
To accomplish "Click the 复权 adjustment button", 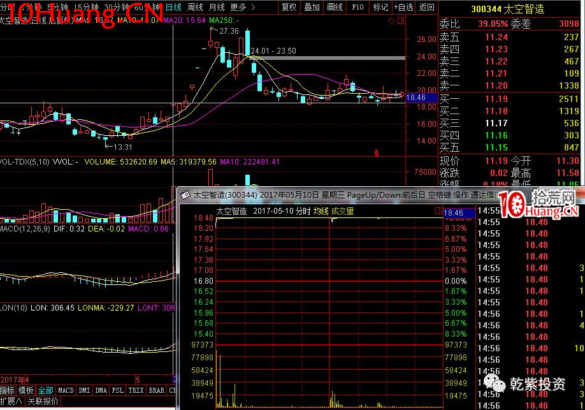I will [x=289, y=7].
